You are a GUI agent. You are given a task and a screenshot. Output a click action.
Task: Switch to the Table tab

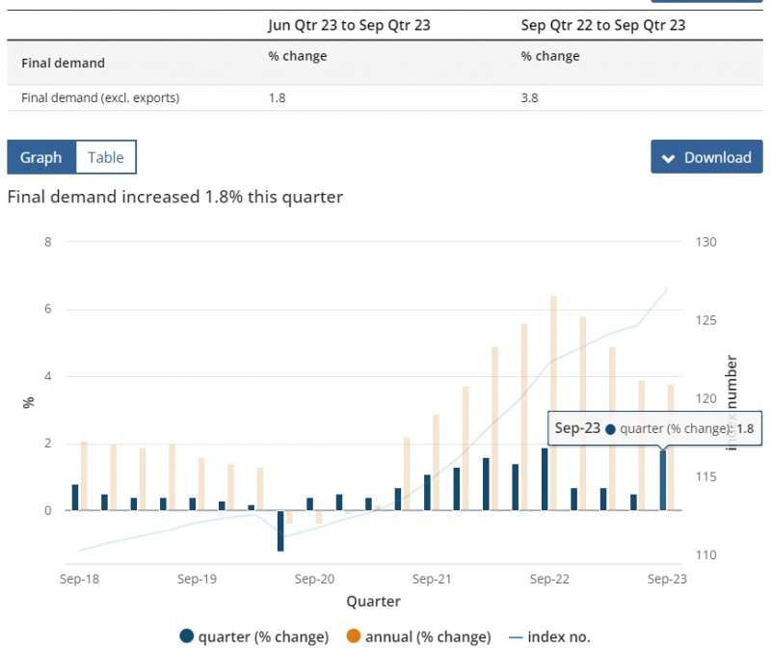click(106, 157)
